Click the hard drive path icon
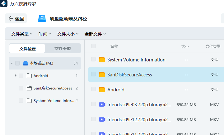The image size is (224, 135). pyautogui.click(x=42, y=18)
